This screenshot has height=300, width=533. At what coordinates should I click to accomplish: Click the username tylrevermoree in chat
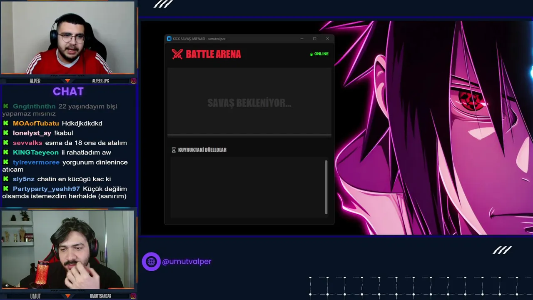pos(36,162)
